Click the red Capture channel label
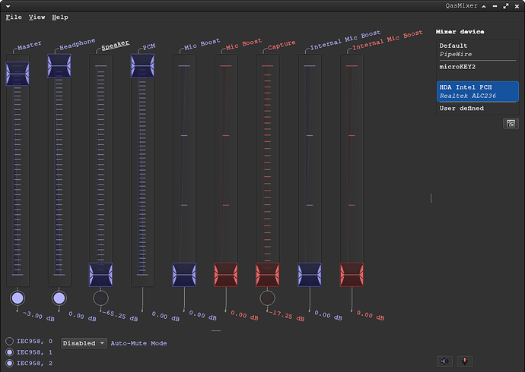 [282, 45]
